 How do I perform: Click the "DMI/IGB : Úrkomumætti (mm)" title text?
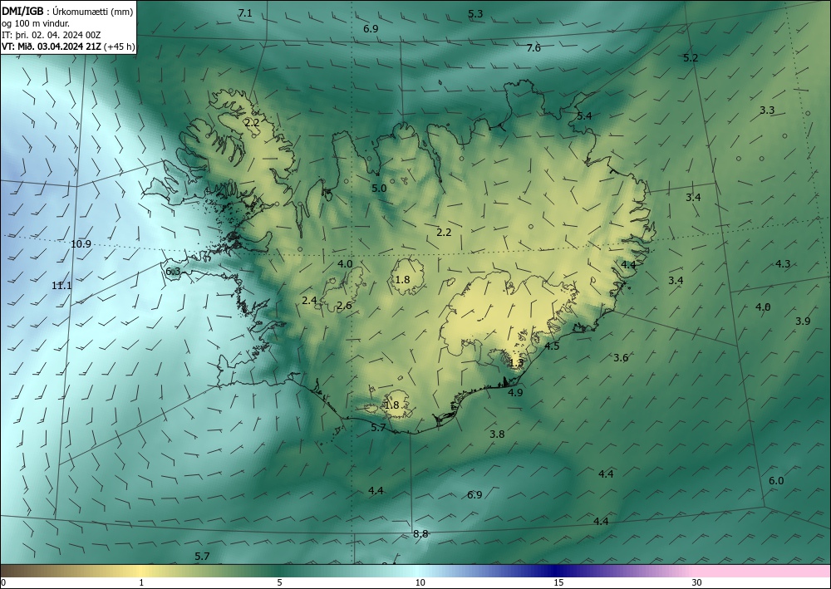pos(67,11)
